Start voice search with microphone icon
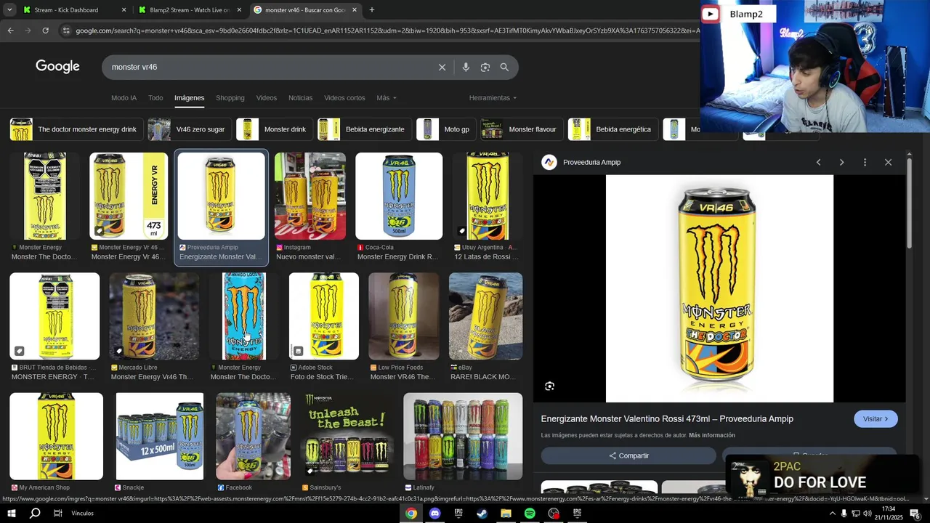The width and height of the screenshot is (930, 523). pyautogui.click(x=466, y=67)
